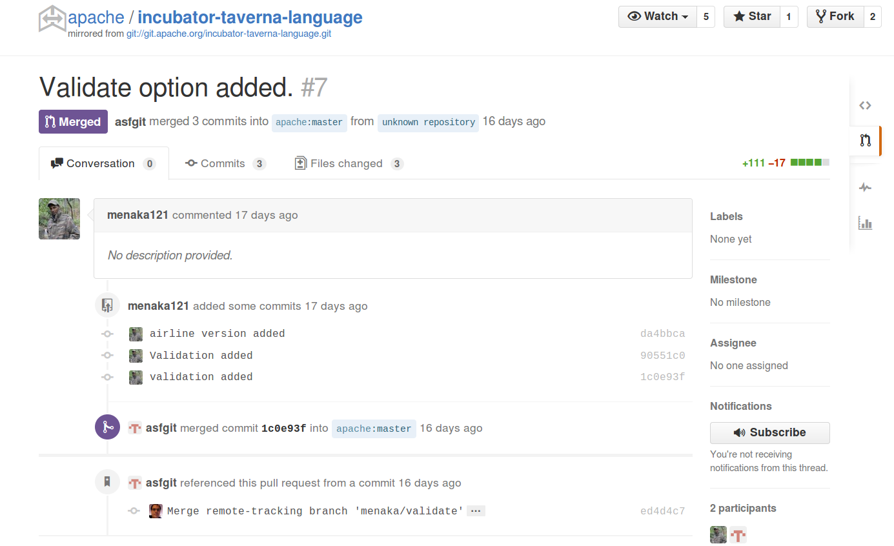Open the apache organization link

point(96,17)
